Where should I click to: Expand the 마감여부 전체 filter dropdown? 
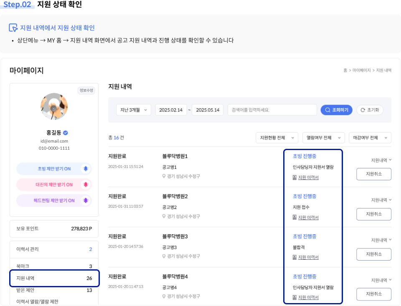pyautogui.click(x=370, y=138)
